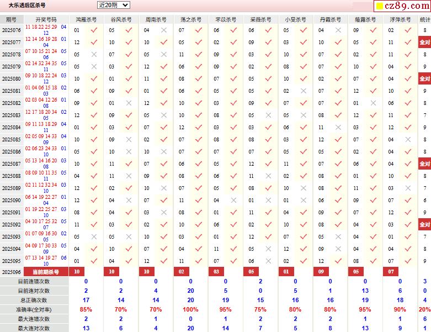Select period number 2025076

11,30
